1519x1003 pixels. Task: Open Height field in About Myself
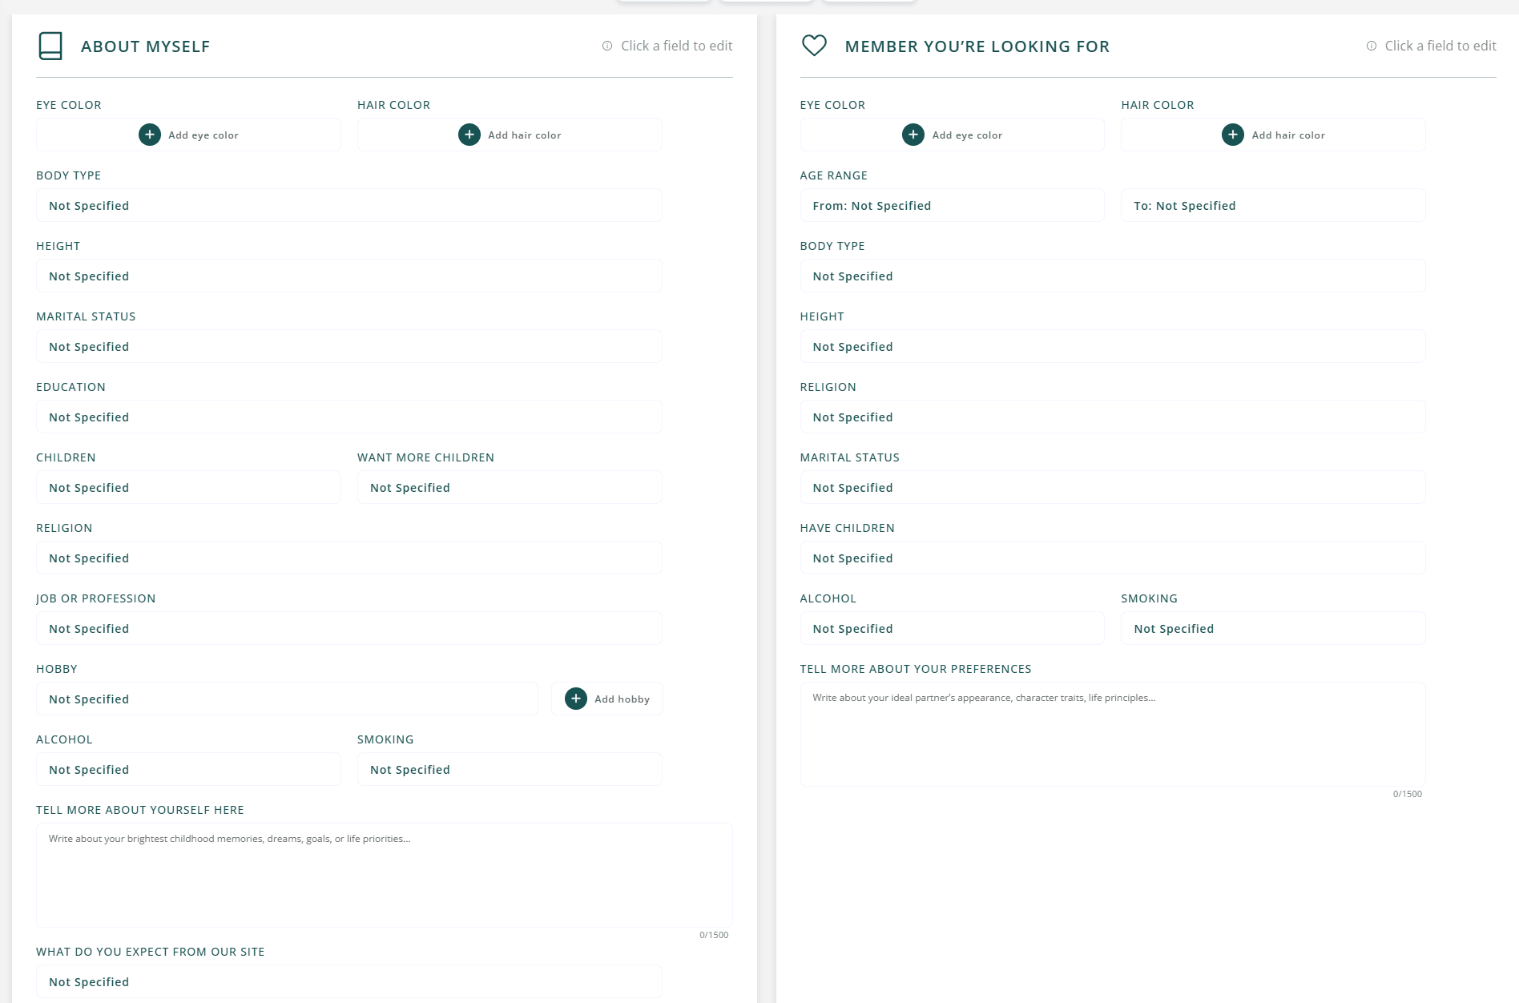(349, 276)
